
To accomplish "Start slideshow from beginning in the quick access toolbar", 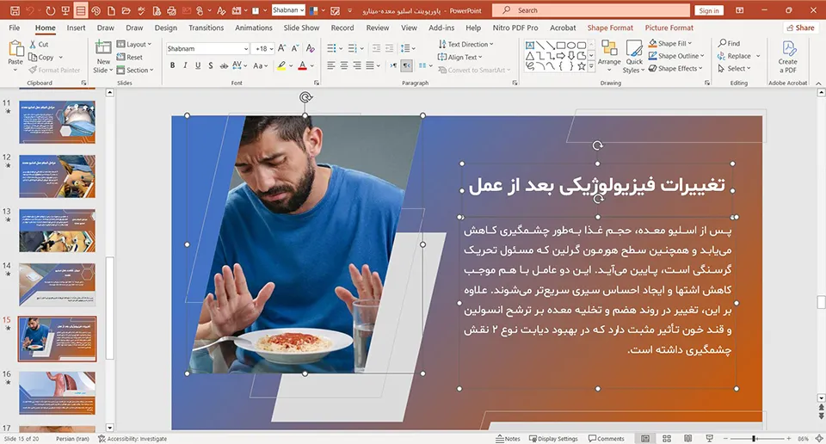I will [x=65, y=10].
